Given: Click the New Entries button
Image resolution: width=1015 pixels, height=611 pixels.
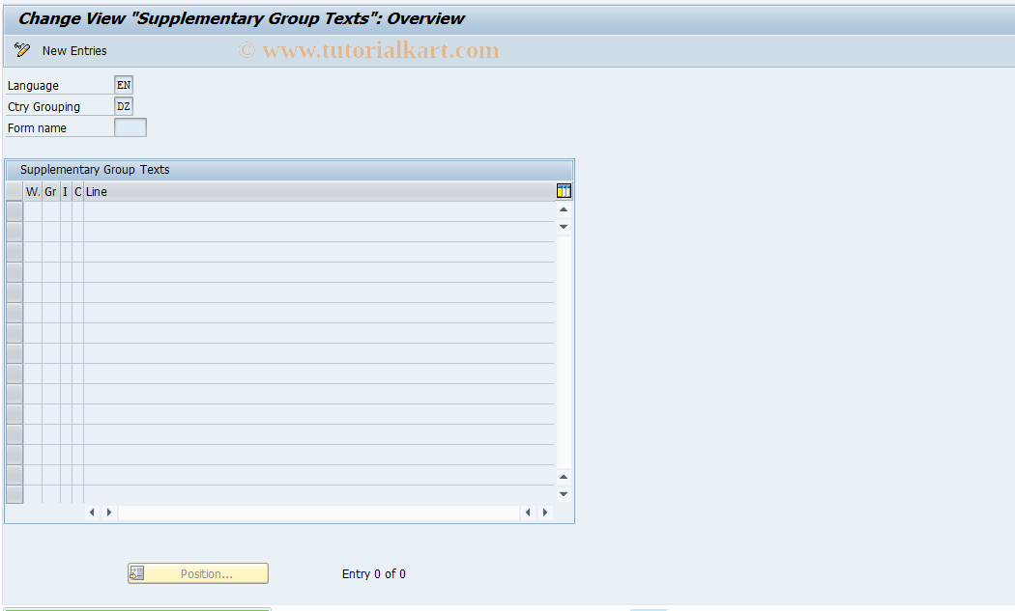Looking at the screenshot, I should pyautogui.click(x=74, y=50).
